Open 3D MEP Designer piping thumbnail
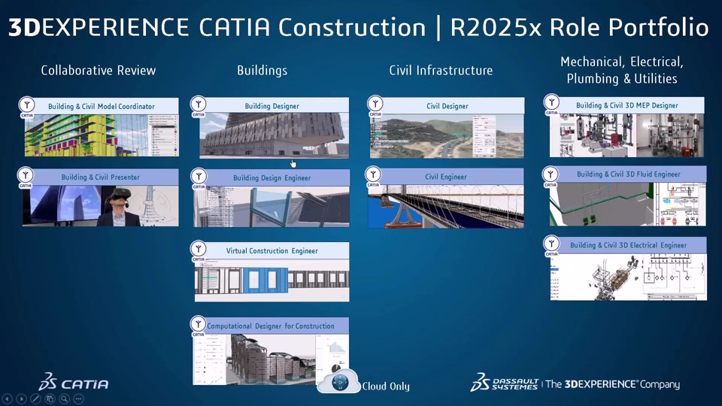Screen dimensions: 722x406 [626, 135]
